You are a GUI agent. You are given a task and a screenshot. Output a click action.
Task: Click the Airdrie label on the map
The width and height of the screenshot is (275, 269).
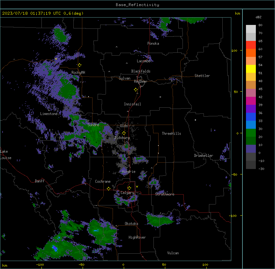coord(129,172)
